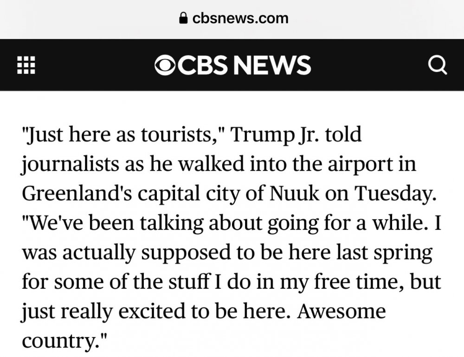464x357 pixels.
Task: Select the cbsnews.com address text
Action: tap(240, 19)
